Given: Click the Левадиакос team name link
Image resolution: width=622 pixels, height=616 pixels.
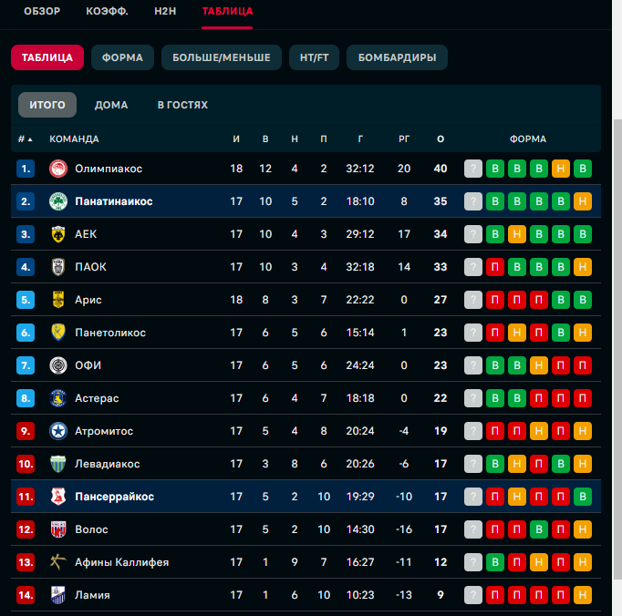Looking at the screenshot, I should 107,464.
